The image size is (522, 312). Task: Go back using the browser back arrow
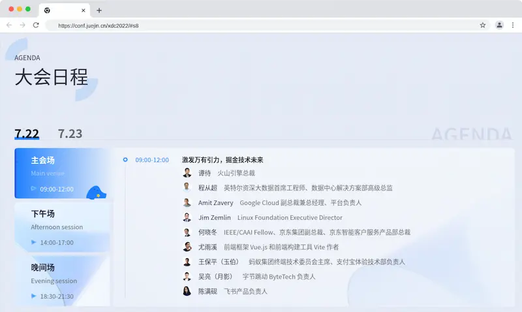[9, 25]
